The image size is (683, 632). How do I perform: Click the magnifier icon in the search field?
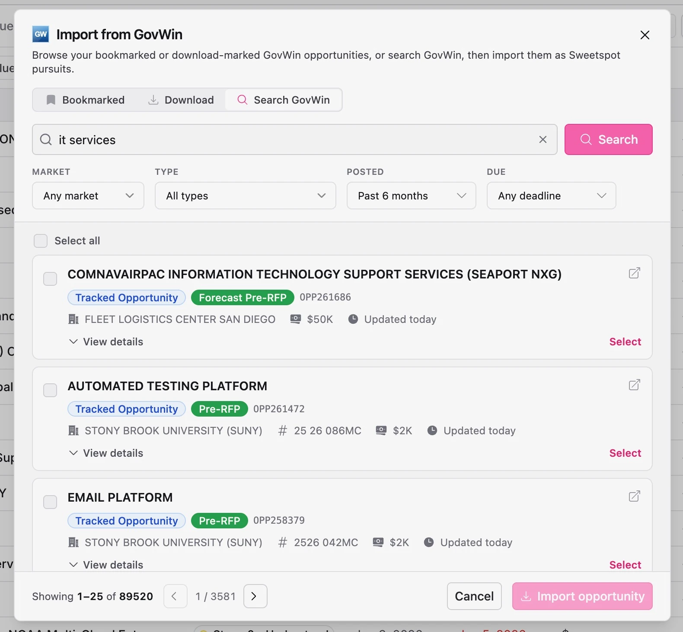pyautogui.click(x=46, y=139)
